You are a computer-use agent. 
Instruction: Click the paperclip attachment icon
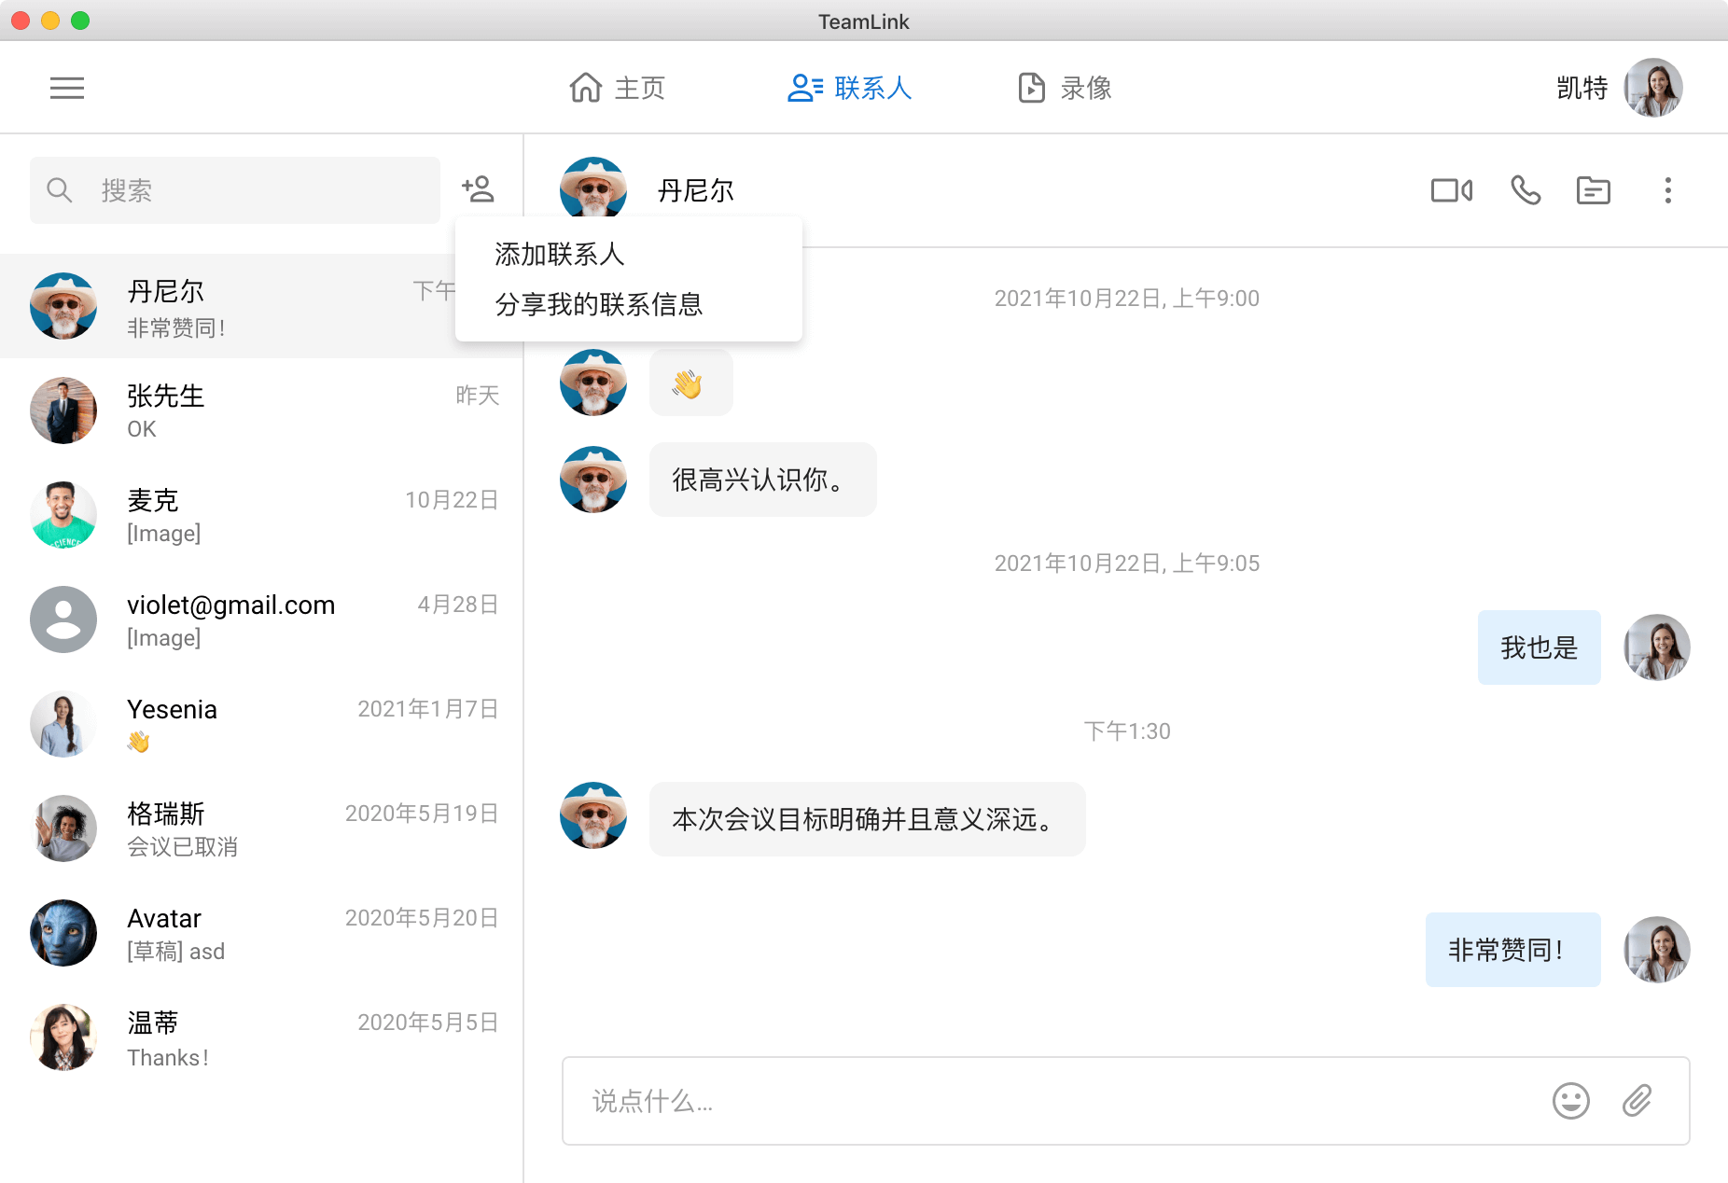1637,1101
